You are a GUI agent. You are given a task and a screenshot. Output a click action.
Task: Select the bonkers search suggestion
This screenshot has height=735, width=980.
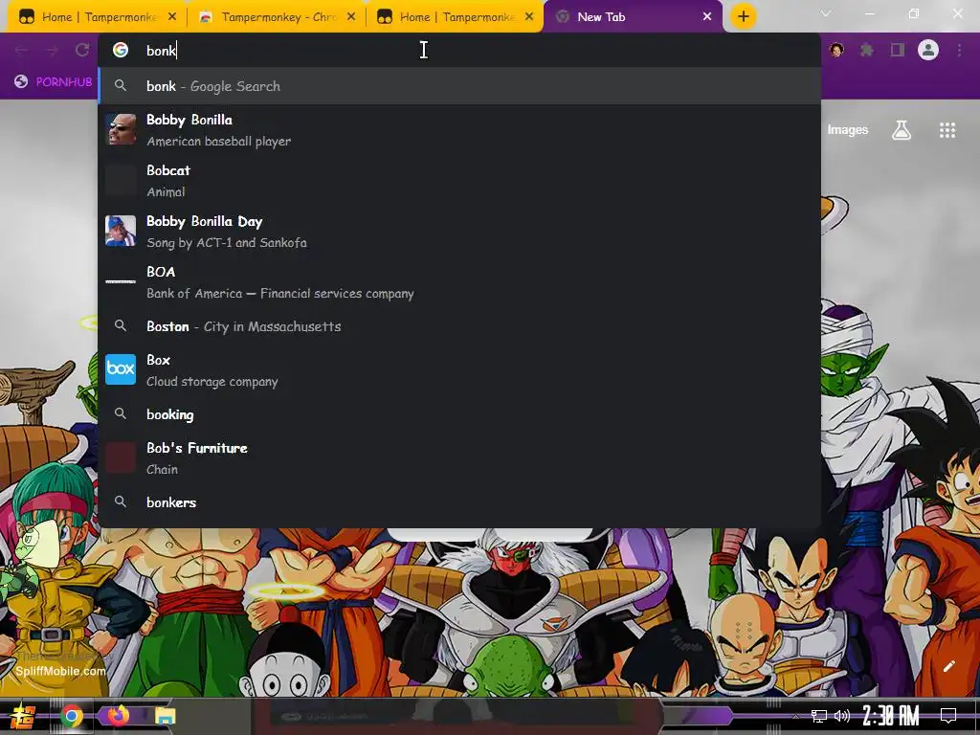(x=459, y=501)
